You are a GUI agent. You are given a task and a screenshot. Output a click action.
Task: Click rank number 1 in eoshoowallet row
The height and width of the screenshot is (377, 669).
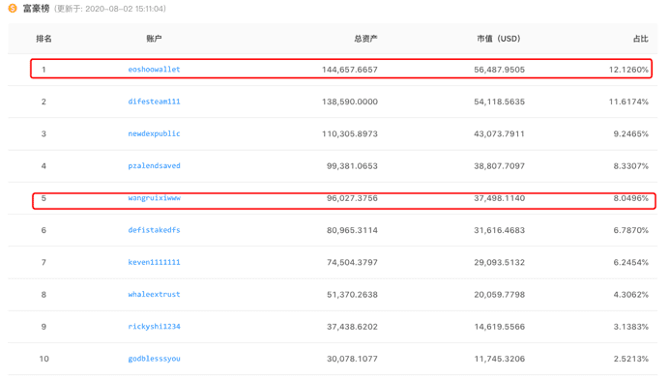tap(44, 70)
